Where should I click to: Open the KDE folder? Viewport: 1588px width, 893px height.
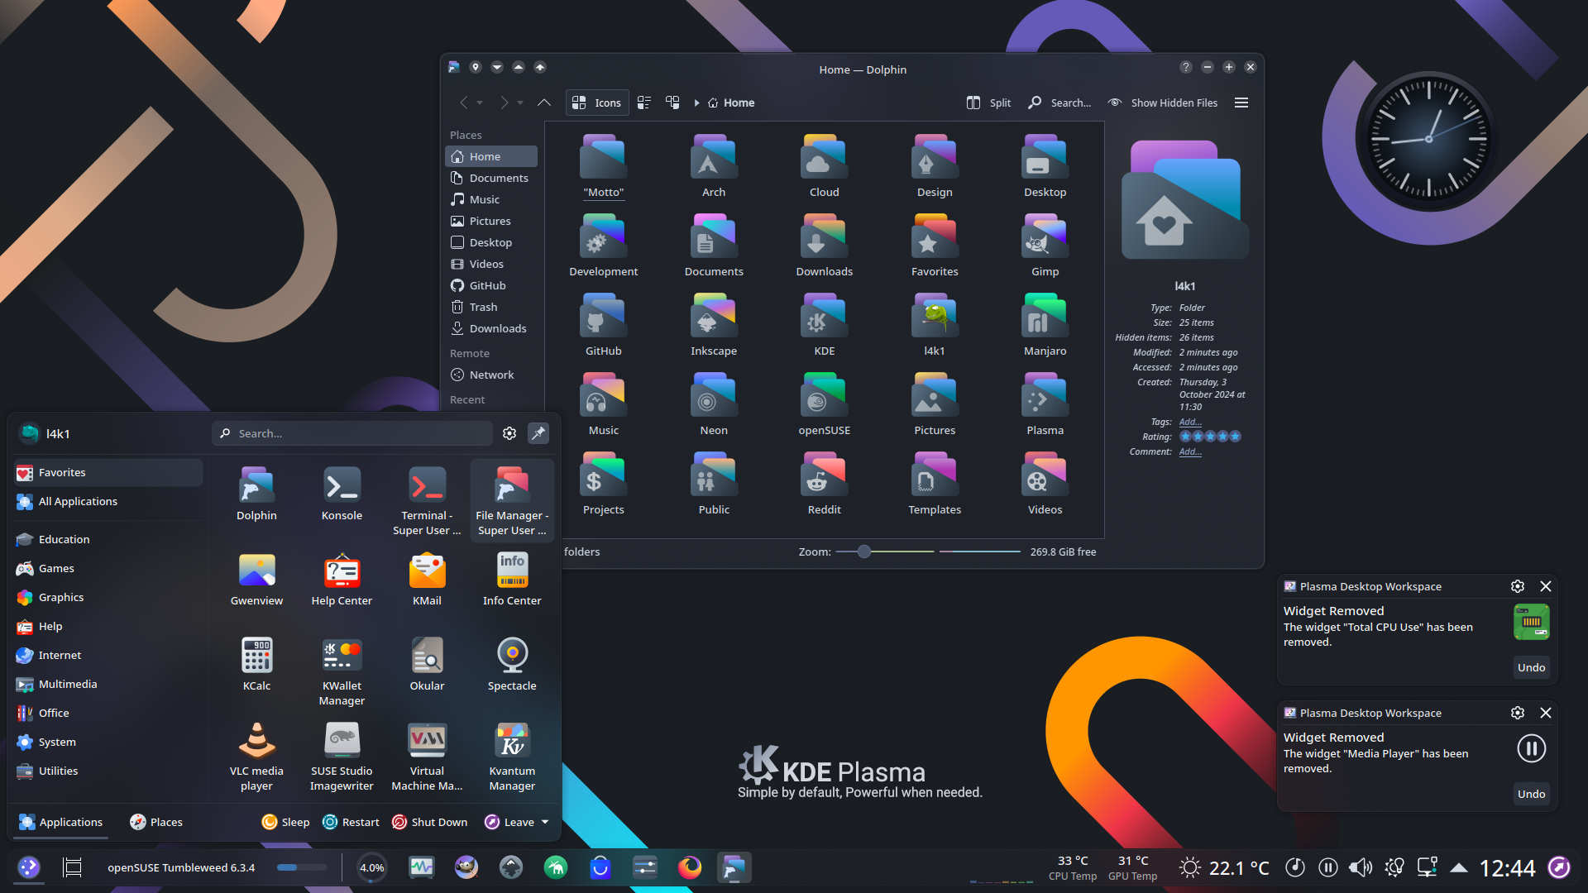point(824,325)
